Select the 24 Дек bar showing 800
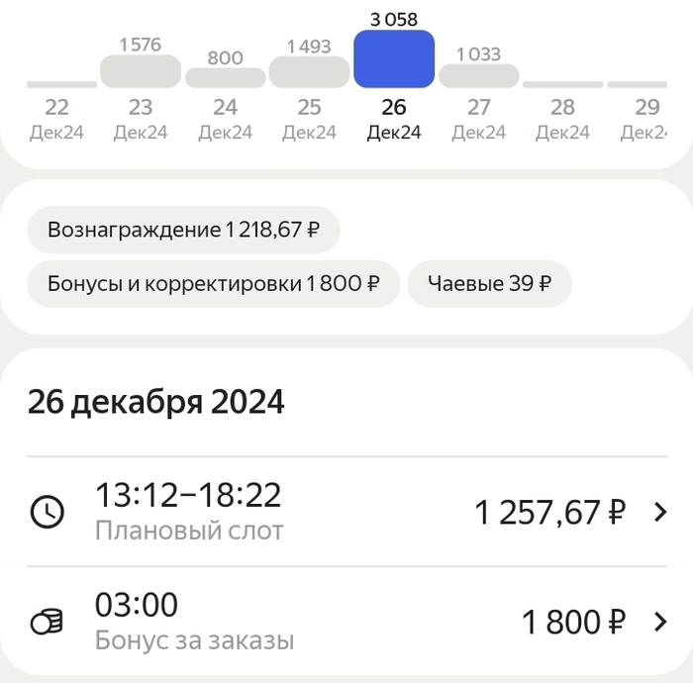Screen dimensions: 693x683 pyautogui.click(x=225, y=77)
